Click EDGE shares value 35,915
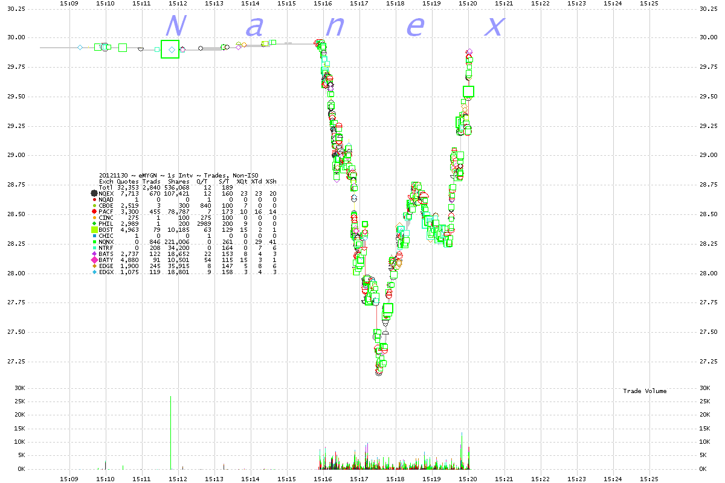The height and width of the screenshot is (483, 725). click(x=178, y=266)
